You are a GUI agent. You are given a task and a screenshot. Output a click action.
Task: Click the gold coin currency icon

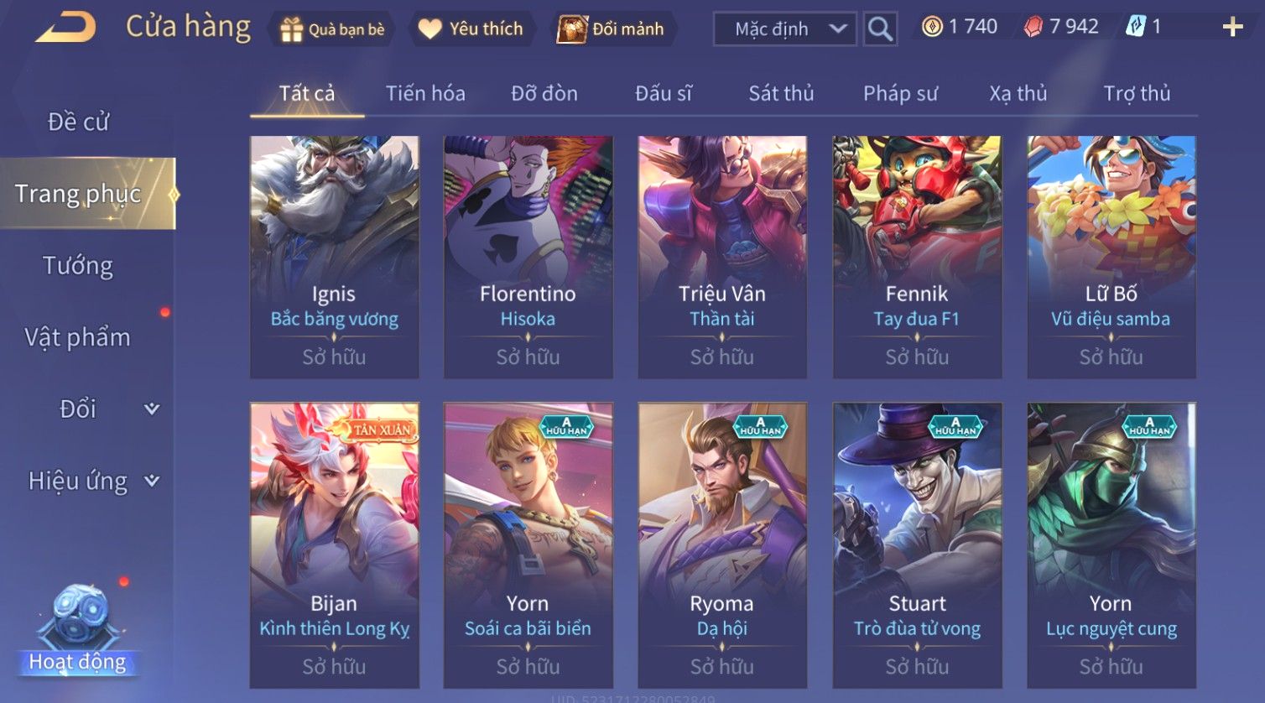click(932, 27)
